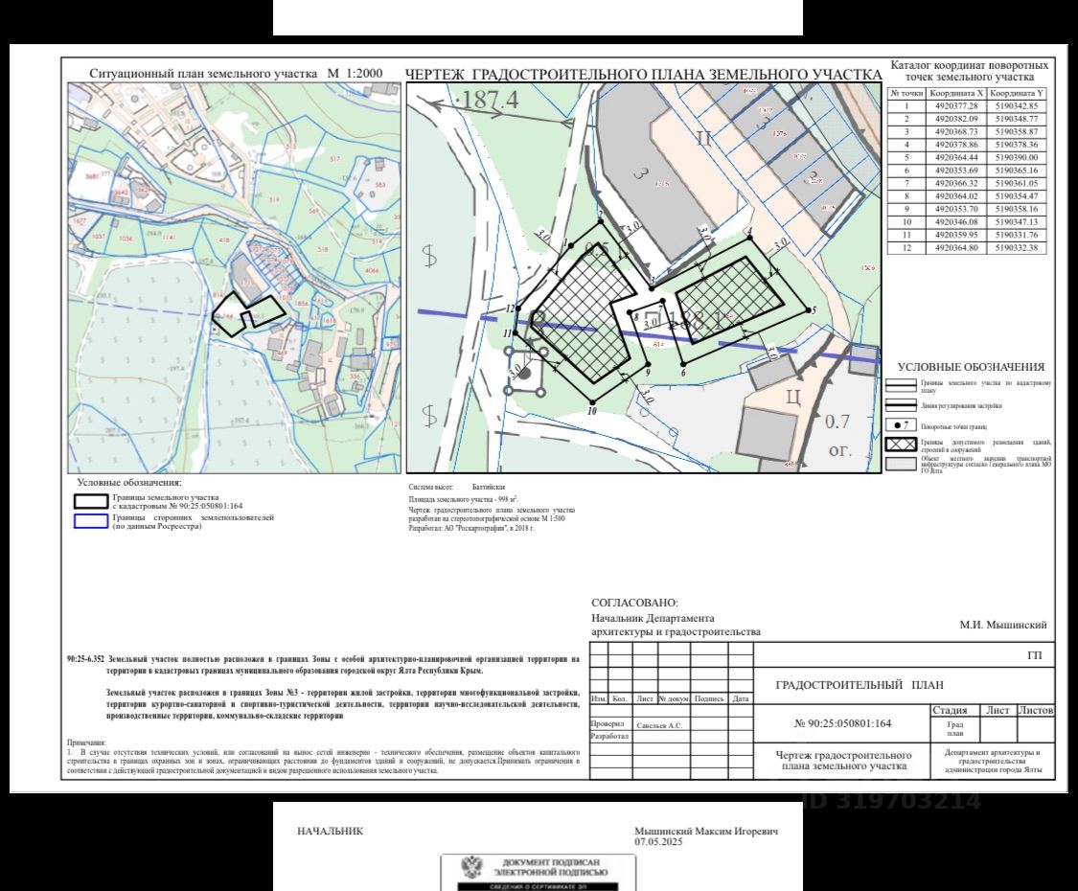Click 'Савельев А.С.' in the Проверил row
Viewport: 1078px width, 891px height.
pyautogui.click(x=658, y=725)
